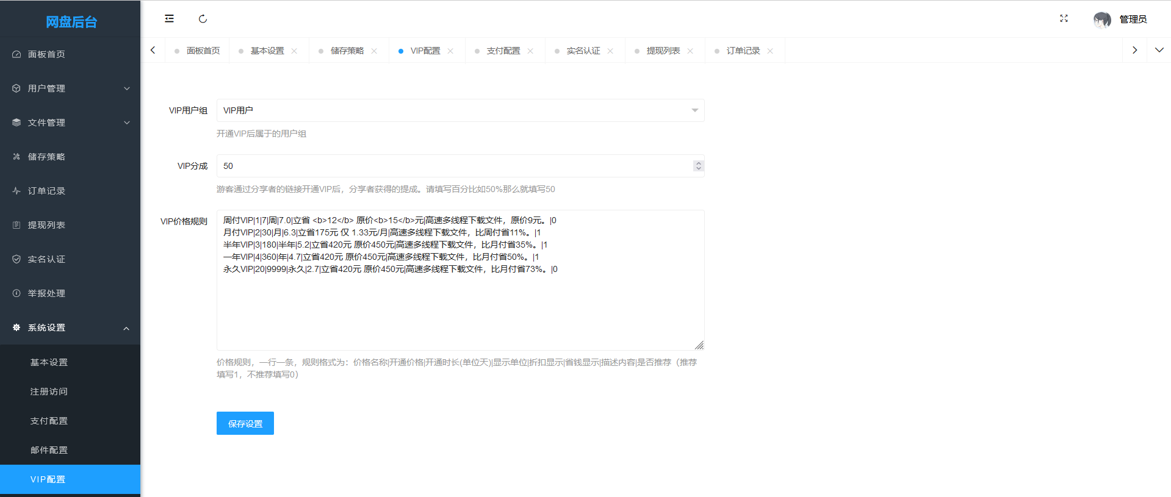Close the 基本设置 tab

point(294,51)
